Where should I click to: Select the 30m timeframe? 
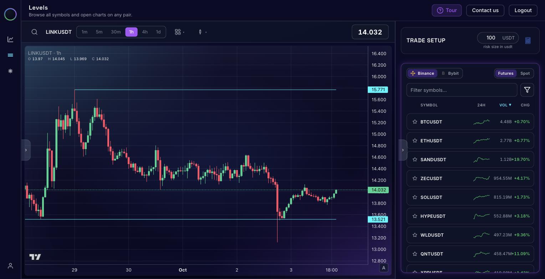point(116,32)
